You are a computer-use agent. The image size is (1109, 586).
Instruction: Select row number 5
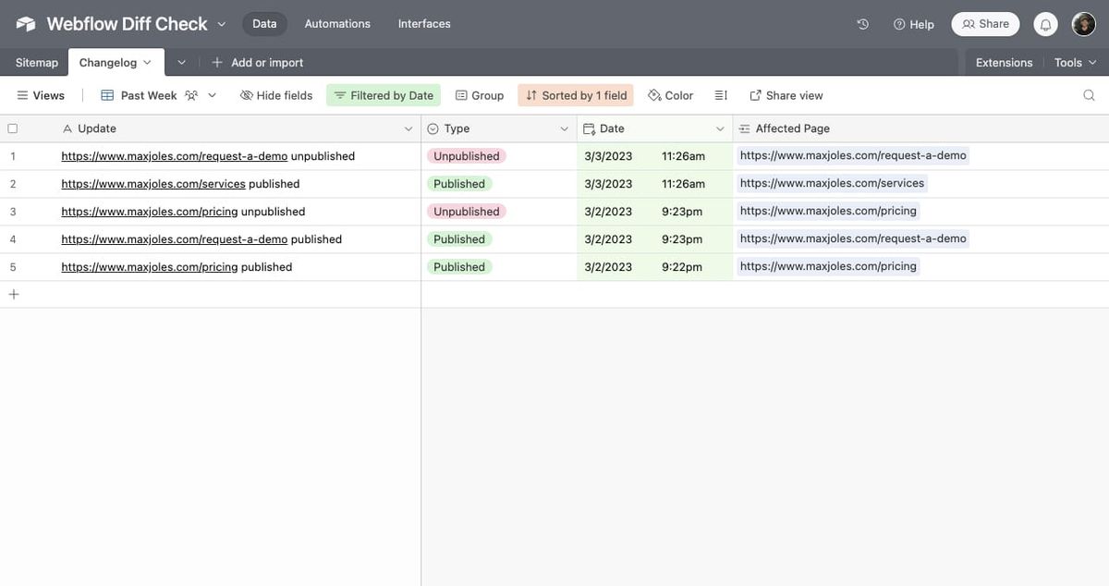tap(13, 267)
